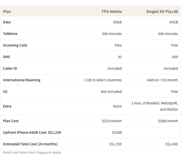Select 'Upfront iPhone 64GB Cost: S$1,299' label
182x160 pixels.
pos(32,132)
